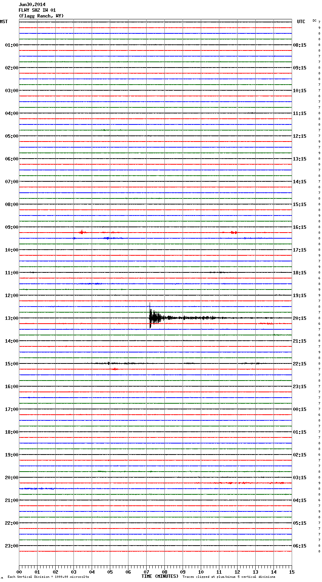Pick the 20:15 UTC time label

click(300, 318)
